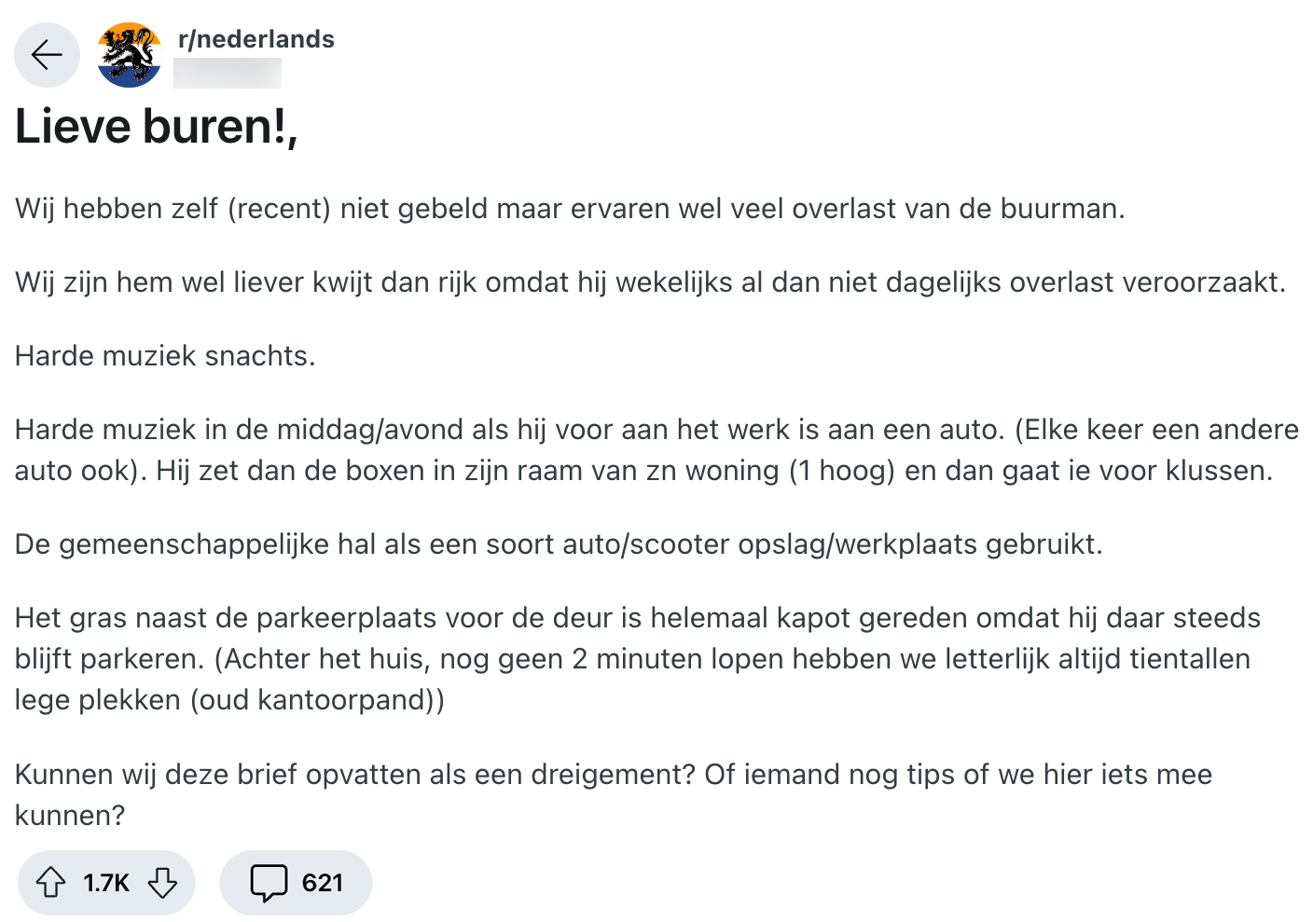The image size is (1313, 922).
Task: Click the paragraph starting "Harde muziek in de middag/avond"
Action: coord(656,449)
